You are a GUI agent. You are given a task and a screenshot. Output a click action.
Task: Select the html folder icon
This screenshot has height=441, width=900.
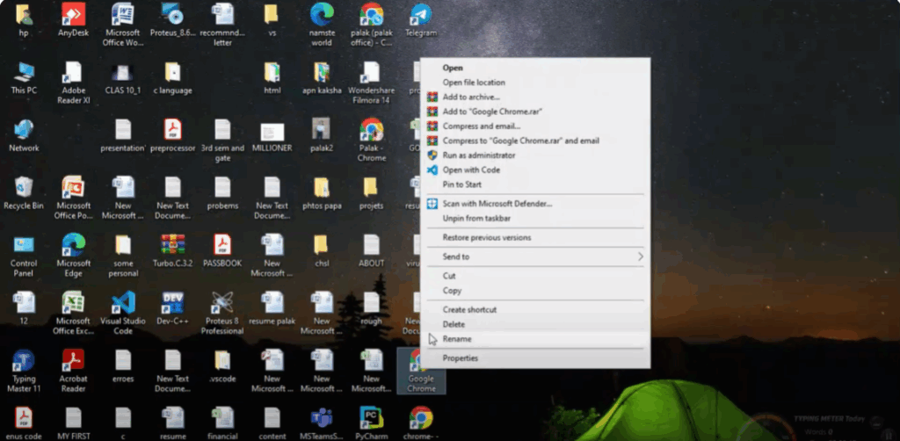click(272, 78)
